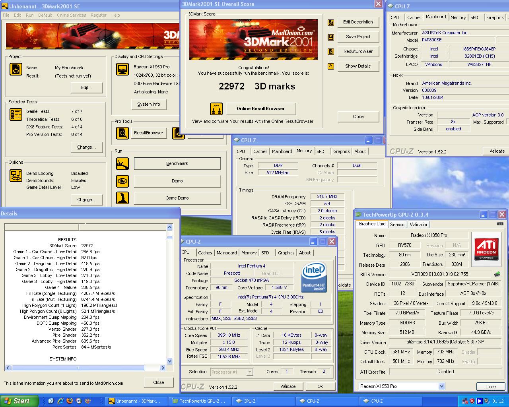The image size is (509, 407).
Task: Click the Demo eye icon
Action: [122, 181]
